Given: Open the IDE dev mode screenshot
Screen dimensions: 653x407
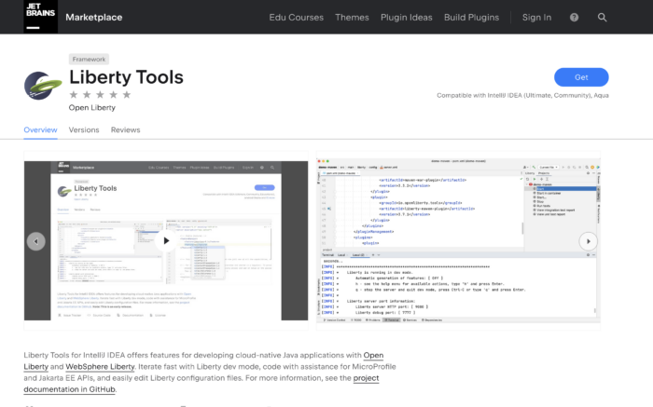Looking at the screenshot, I should click(458, 240).
